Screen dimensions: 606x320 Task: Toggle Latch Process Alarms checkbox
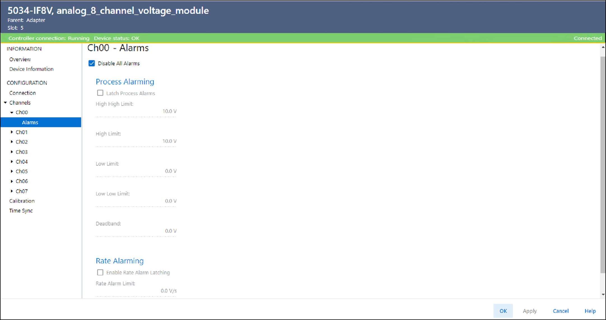[100, 93]
